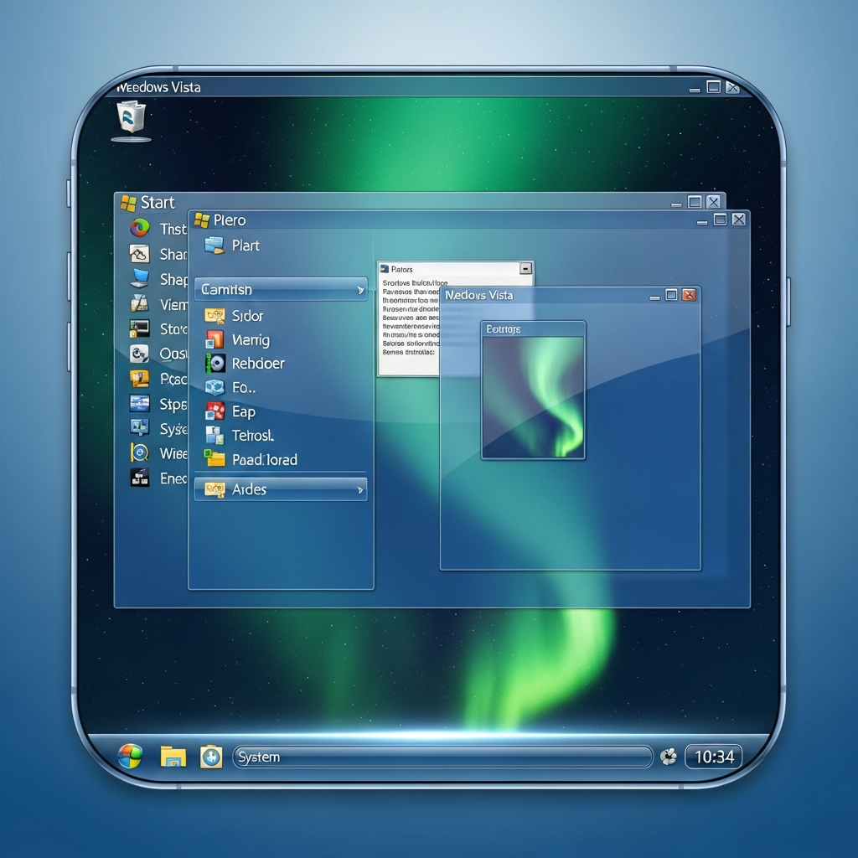Screen dimensions: 858x858
Task: Choose the Tehrosl. menu item
Action: [252, 436]
